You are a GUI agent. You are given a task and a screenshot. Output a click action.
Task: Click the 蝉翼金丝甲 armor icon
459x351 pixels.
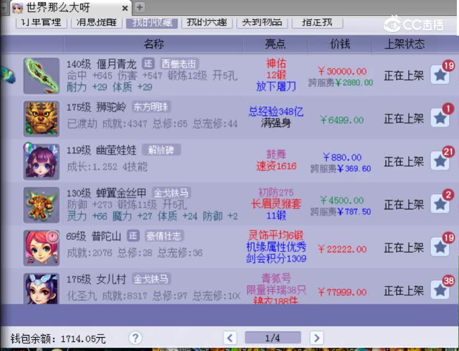pyautogui.click(x=41, y=205)
